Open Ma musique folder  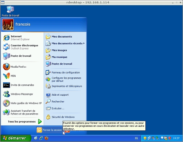point(65,57)
